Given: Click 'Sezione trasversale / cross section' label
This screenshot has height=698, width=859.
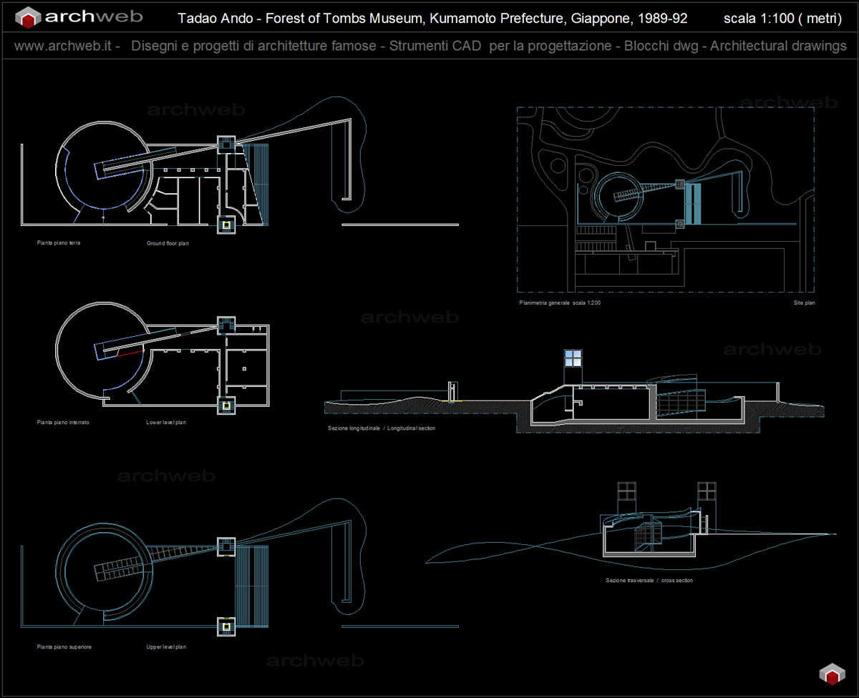Looking at the screenshot, I should click(649, 580).
